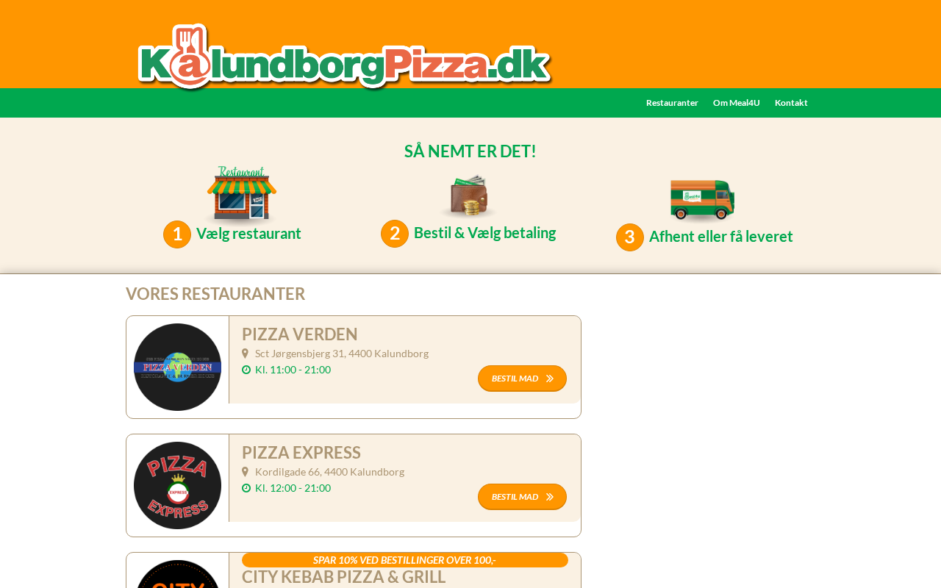Open the Kontakt menu item
Screen dimensions: 941x588
tap(791, 103)
